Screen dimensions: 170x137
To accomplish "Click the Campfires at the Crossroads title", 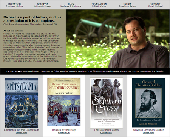I will click(22, 130).
